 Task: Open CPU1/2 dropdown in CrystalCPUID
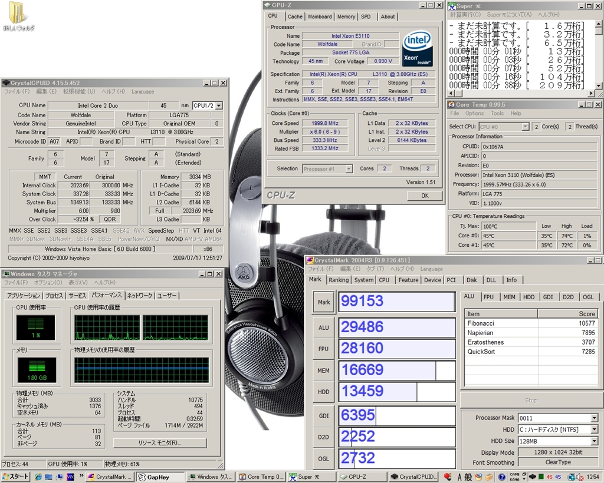click(x=219, y=105)
